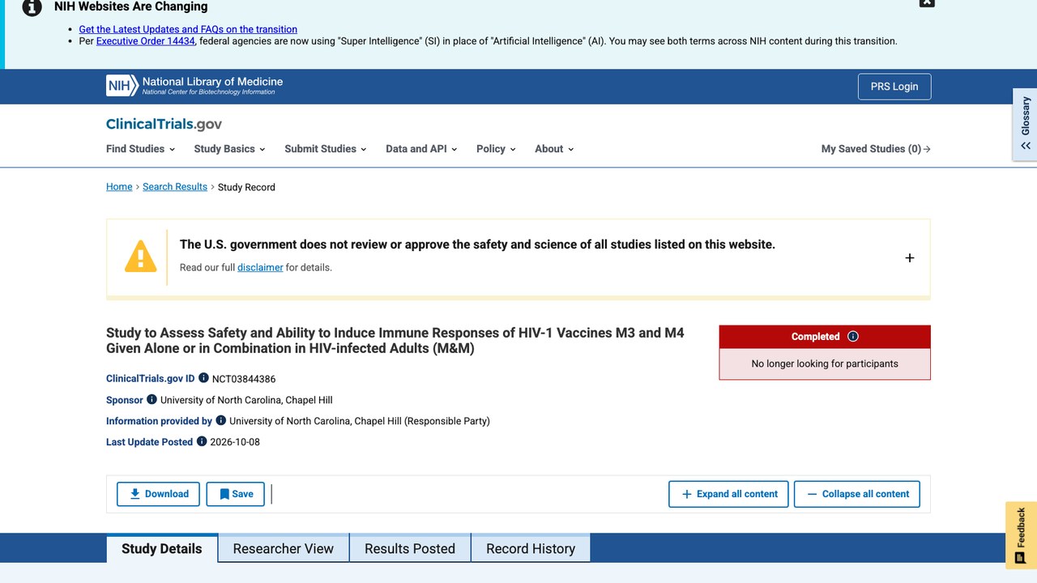Expand the disclaimer banner with plus icon

pos(910,257)
